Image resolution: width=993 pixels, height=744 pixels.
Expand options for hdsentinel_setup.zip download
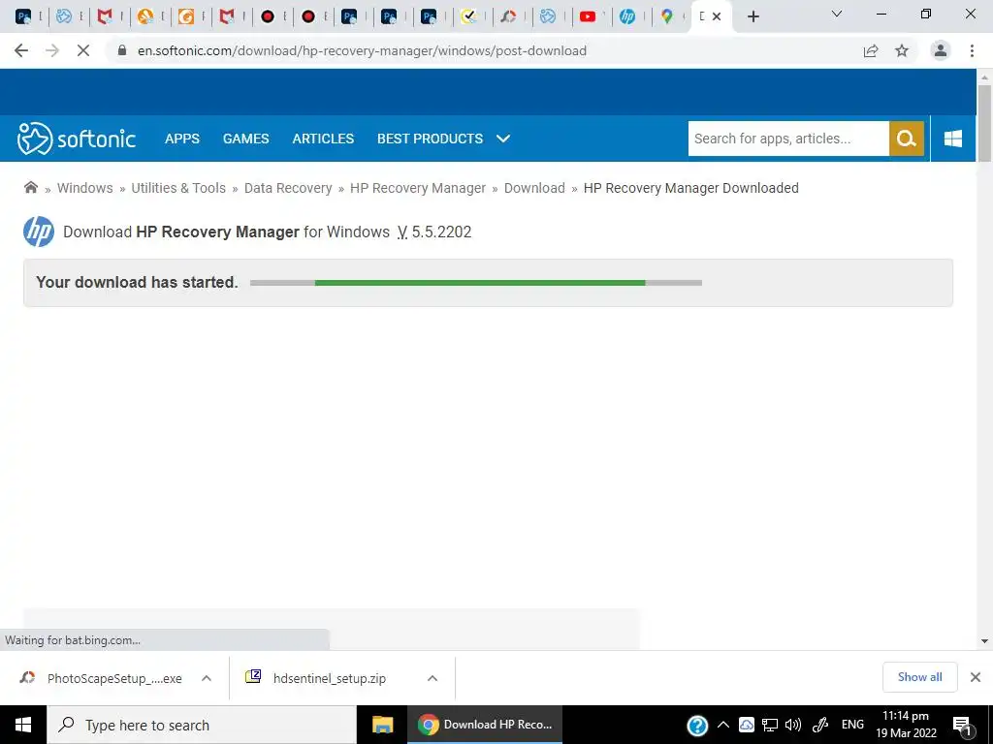(432, 678)
